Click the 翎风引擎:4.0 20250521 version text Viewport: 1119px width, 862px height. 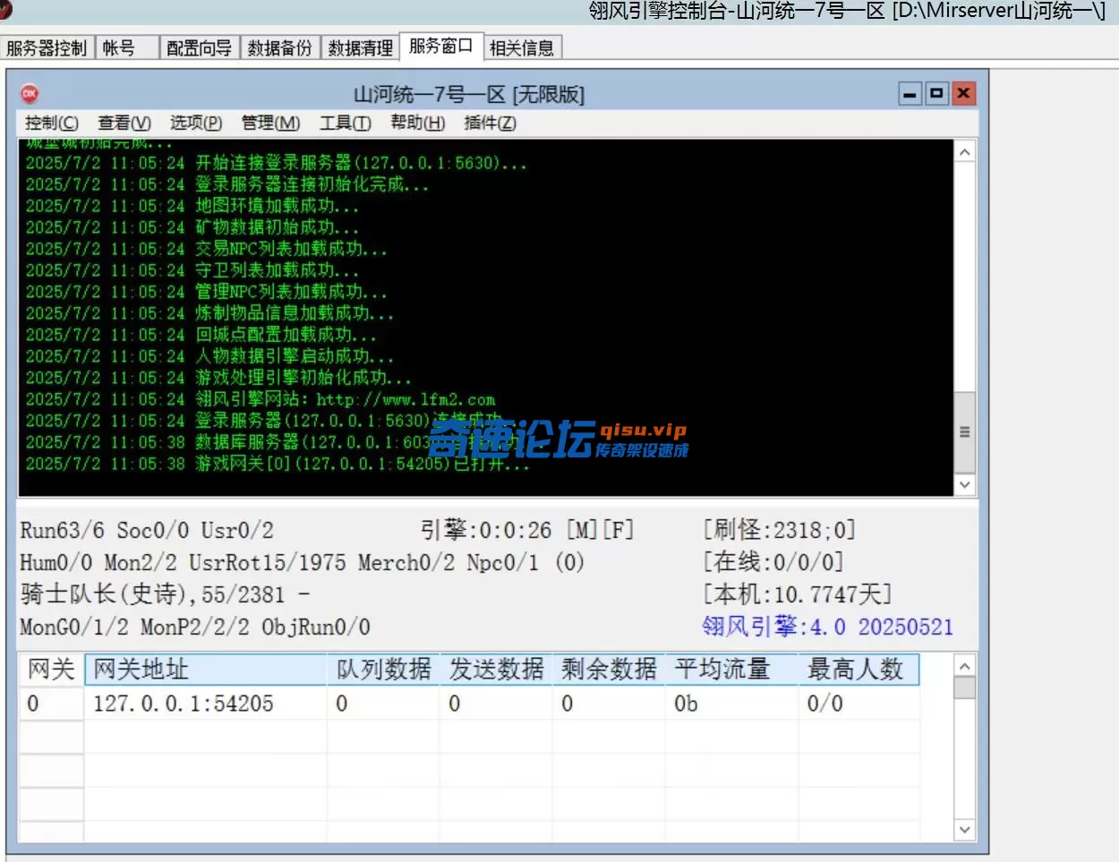[828, 627]
